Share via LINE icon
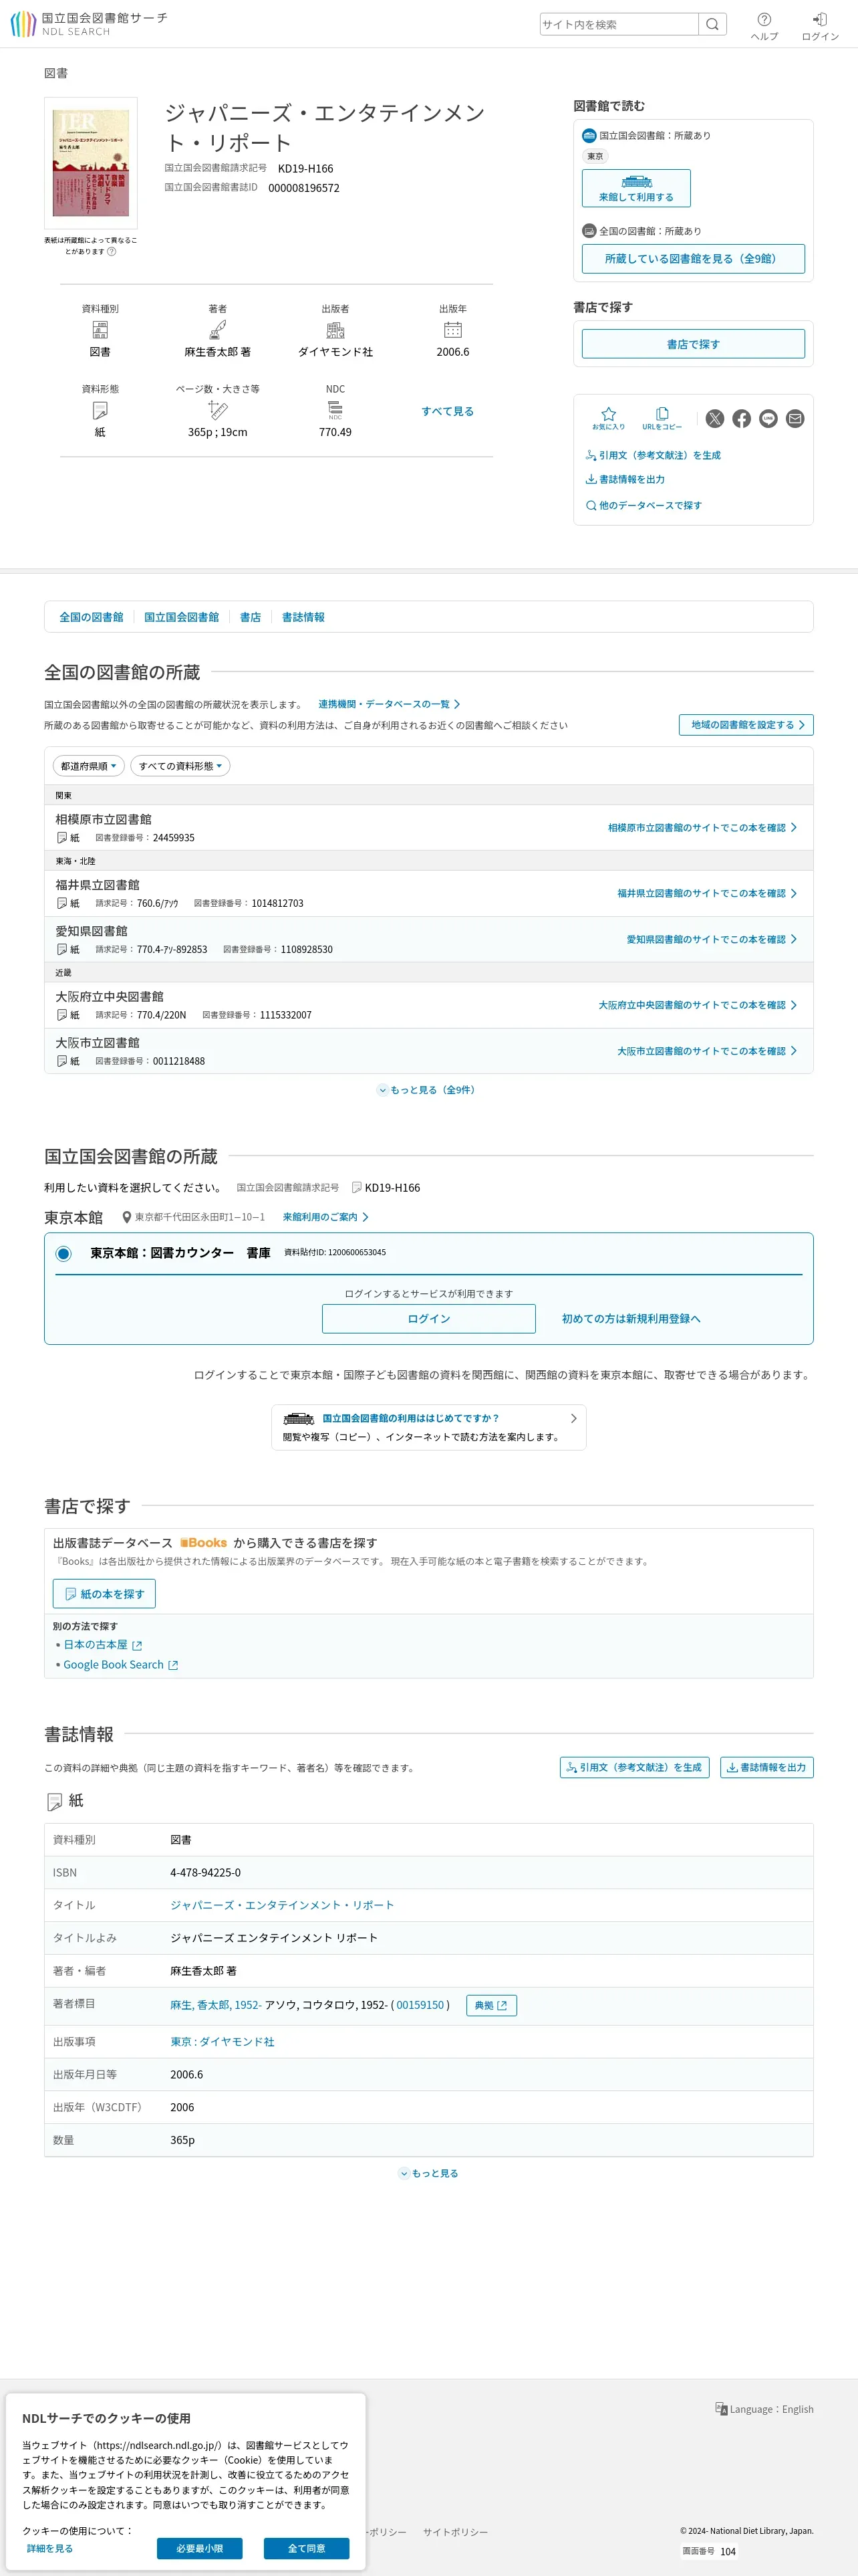 pos(768,419)
